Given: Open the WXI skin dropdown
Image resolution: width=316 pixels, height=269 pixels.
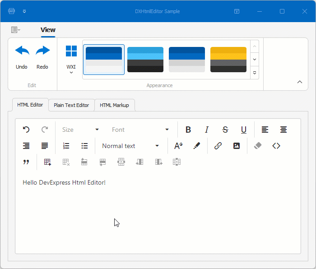Looking at the screenshot, I should (x=71, y=59).
